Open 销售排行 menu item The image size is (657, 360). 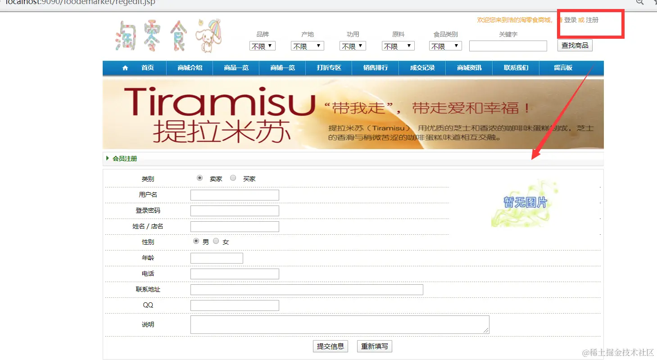click(376, 68)
